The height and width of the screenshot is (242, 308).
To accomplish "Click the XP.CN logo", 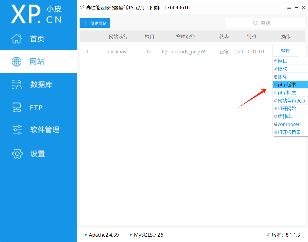I will (x=36, y=14).
